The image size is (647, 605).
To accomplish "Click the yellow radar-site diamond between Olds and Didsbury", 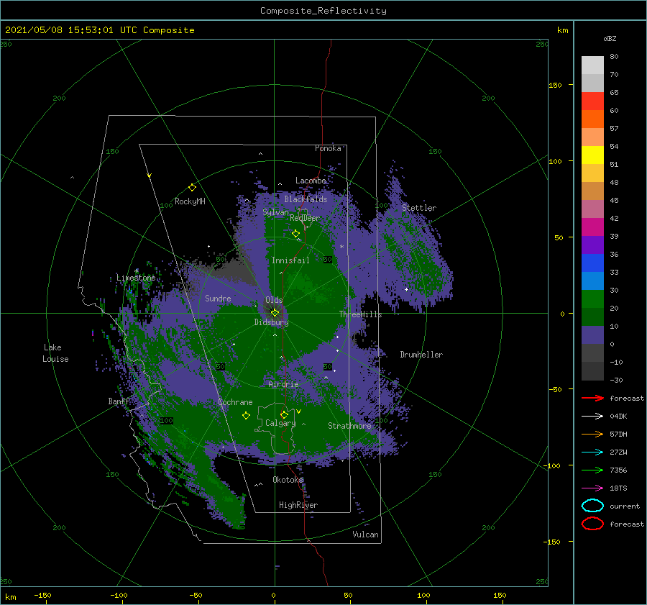I will pyautogui.click(x=275, y=313).
